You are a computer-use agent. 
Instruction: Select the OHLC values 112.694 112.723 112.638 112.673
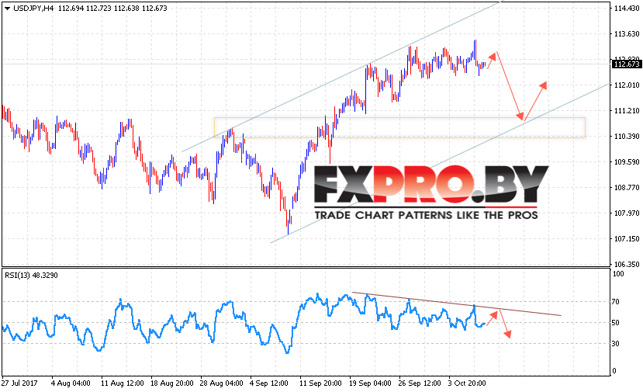[x=112, y=9]
